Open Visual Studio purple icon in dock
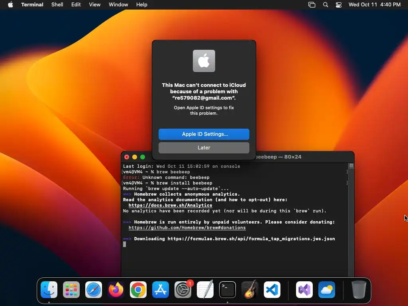The height and width of the screenshot is (306, 408). click(304, 290)
